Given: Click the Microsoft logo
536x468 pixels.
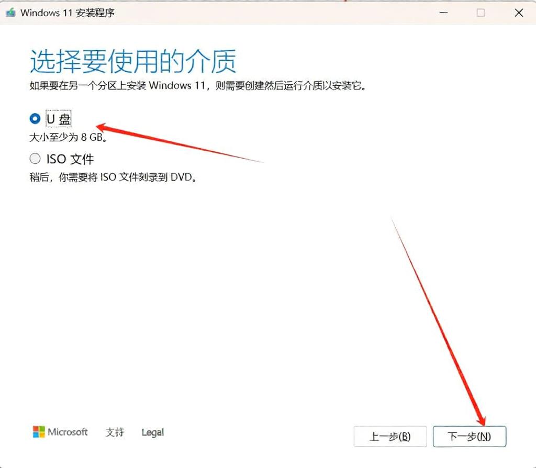Looking at the screenshot, I should click(60, 432).
